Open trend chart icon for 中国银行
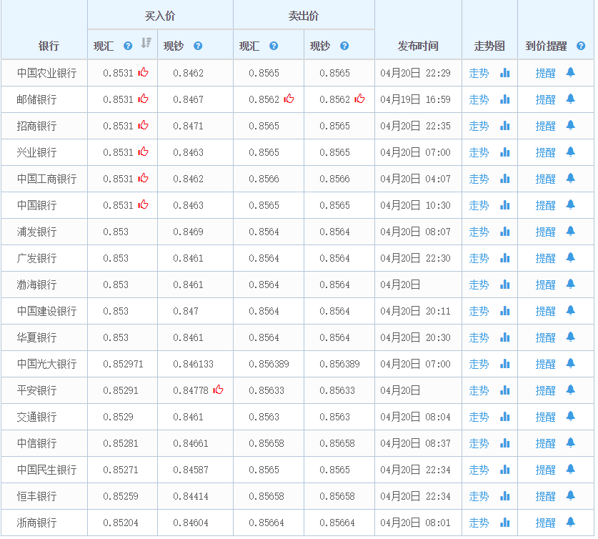 [x=505, y=205]
